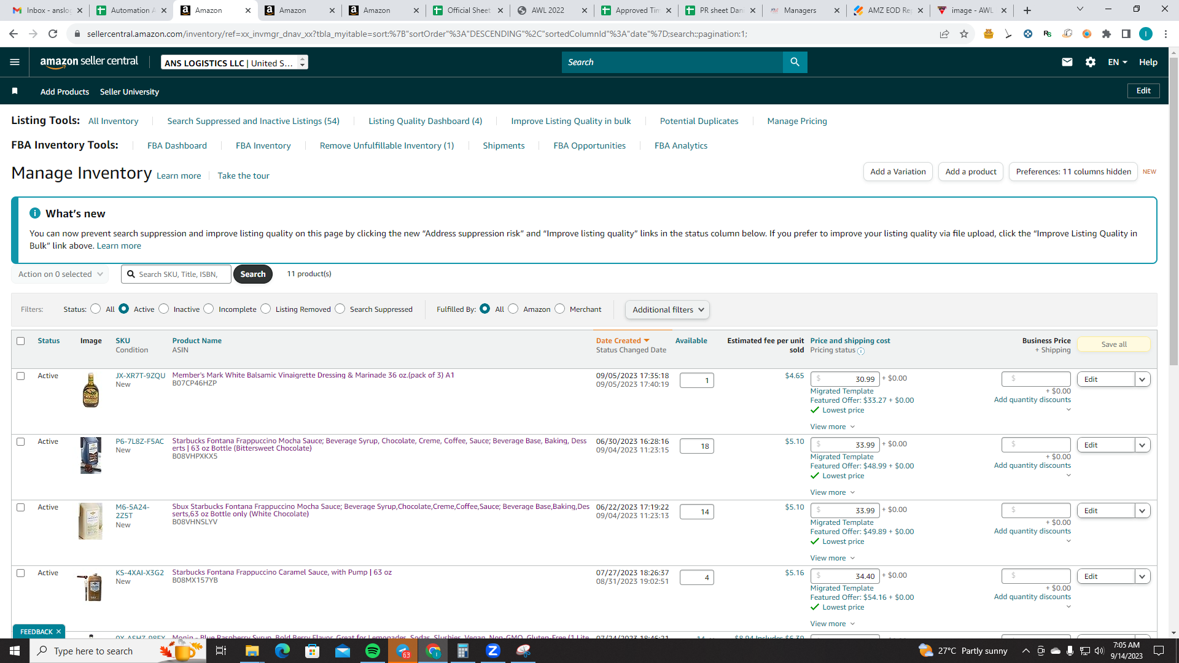The image size is (1179, 663).
Task: Open the FBA Dashboard menu item
Action: [177, 145]
